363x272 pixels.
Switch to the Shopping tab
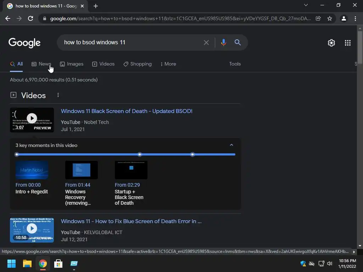138,64
